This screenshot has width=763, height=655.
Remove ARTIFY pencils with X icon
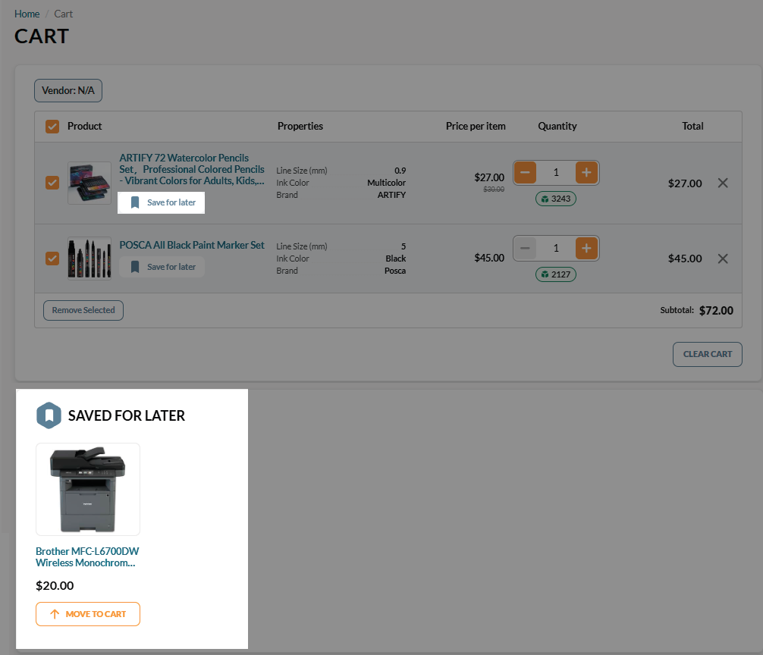pyautogui.click(x=723, y=183)
